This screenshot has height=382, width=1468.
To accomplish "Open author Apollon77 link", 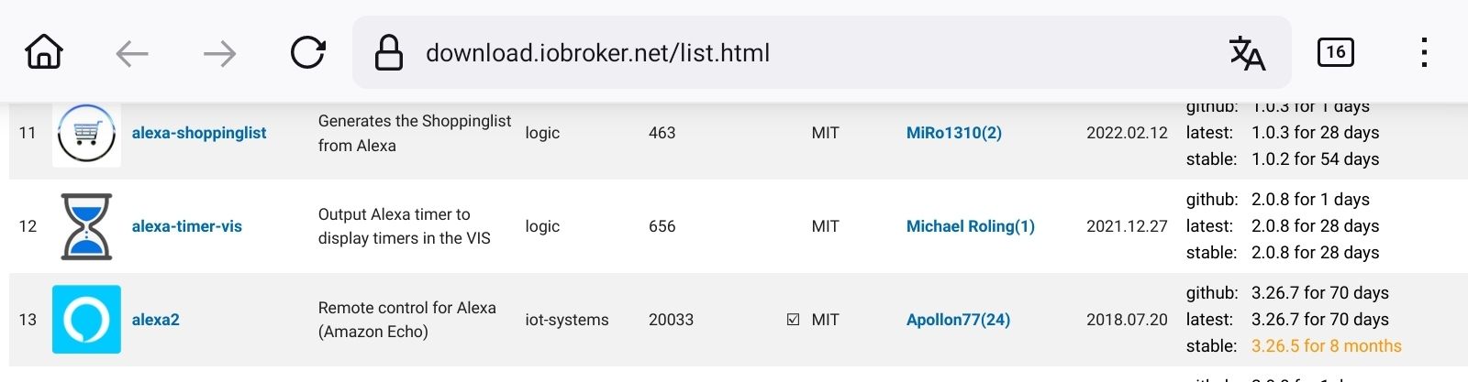I will click(958, 320).
